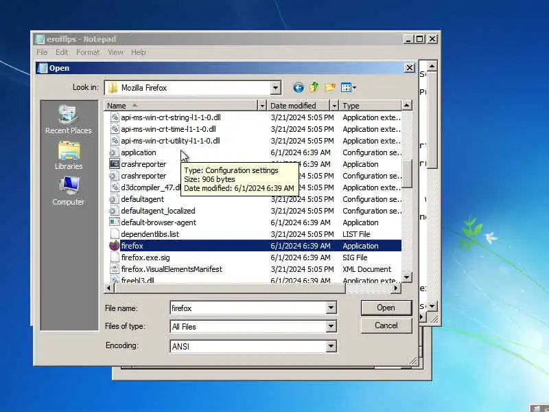Viewport: 549px width, 412px height.
Task: Click into the File name text field
Action: pyautogui.click(x=248, y=308)
